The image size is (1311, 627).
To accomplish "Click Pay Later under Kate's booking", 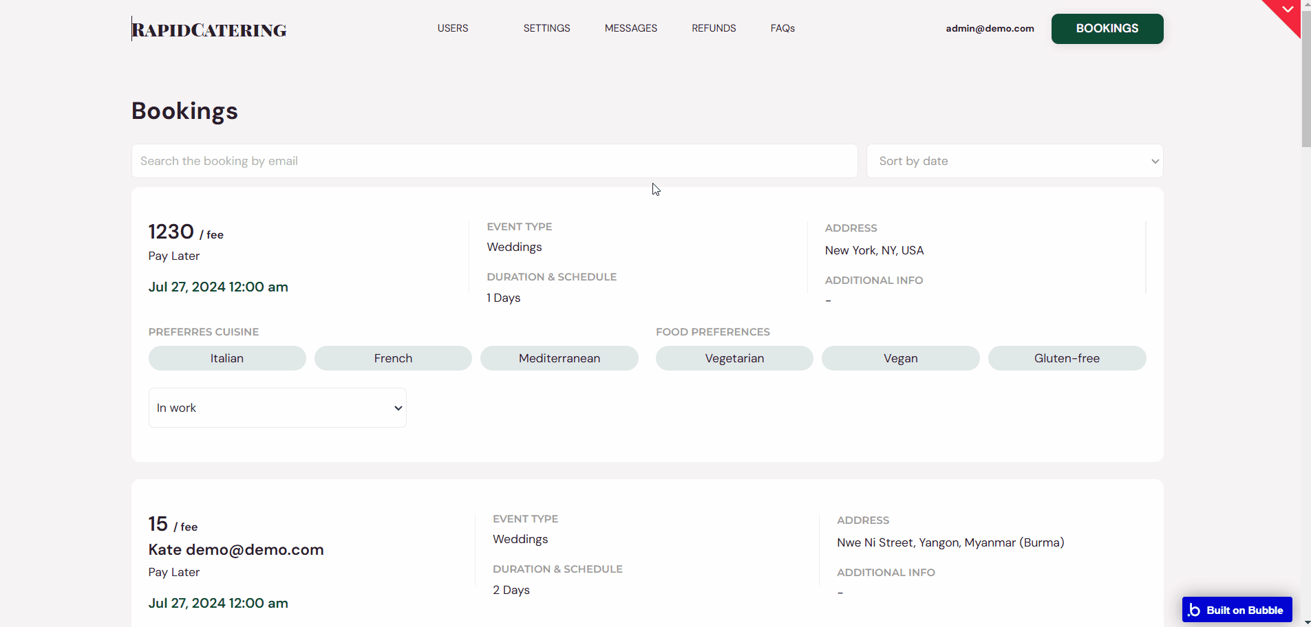I will (174, 572).
